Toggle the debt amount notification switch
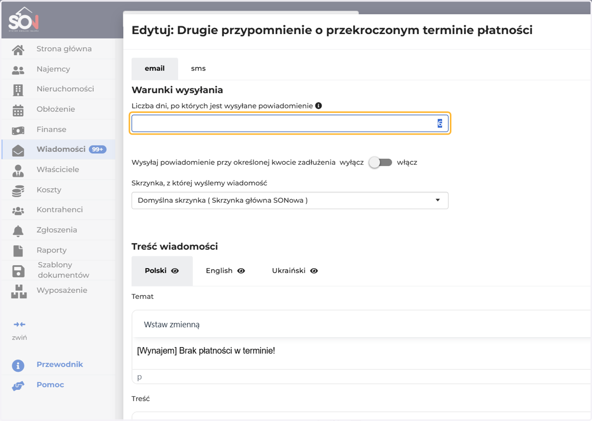The height and width of the screenshot is (421, 592). [380, 162]
